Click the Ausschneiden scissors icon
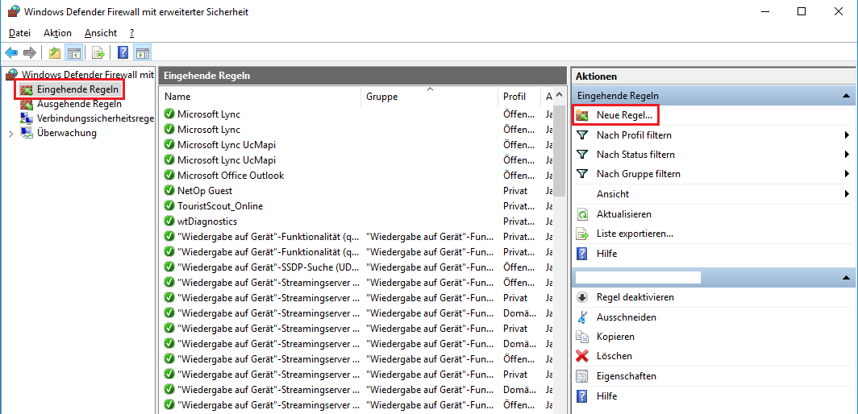 [582, 317]
